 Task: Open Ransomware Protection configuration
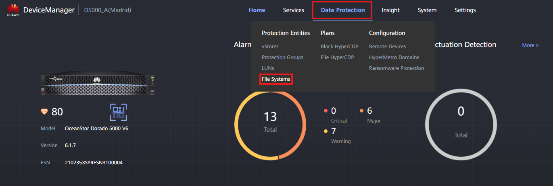pos(396,68)
